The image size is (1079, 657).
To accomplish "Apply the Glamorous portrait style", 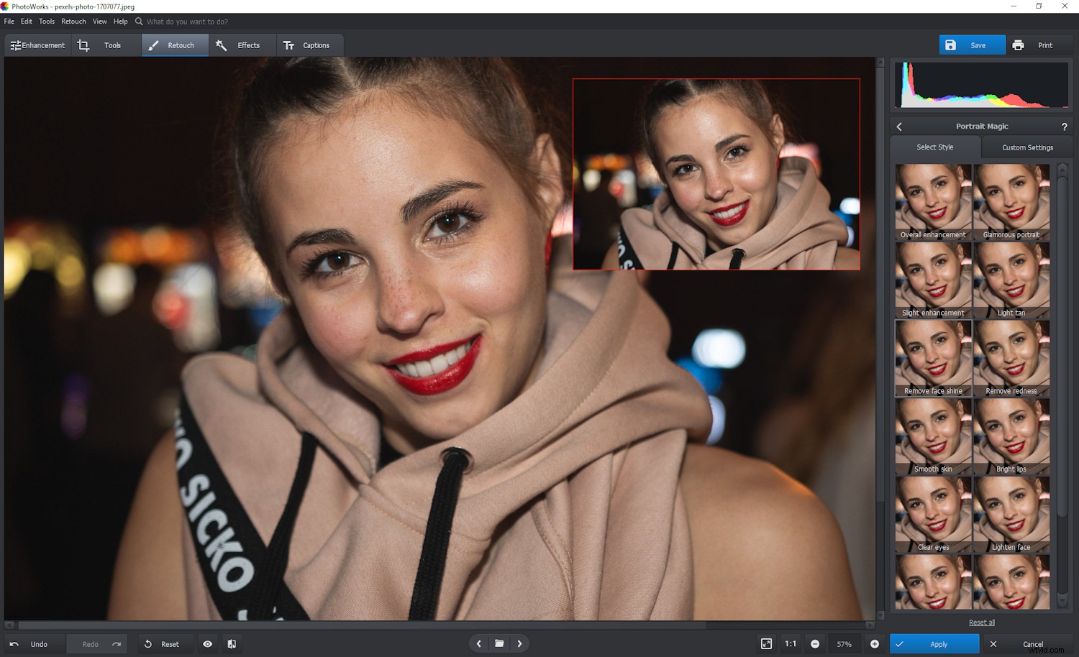I will pos(1011,201).
